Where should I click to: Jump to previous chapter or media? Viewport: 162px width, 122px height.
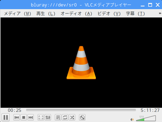coord(17,117)
